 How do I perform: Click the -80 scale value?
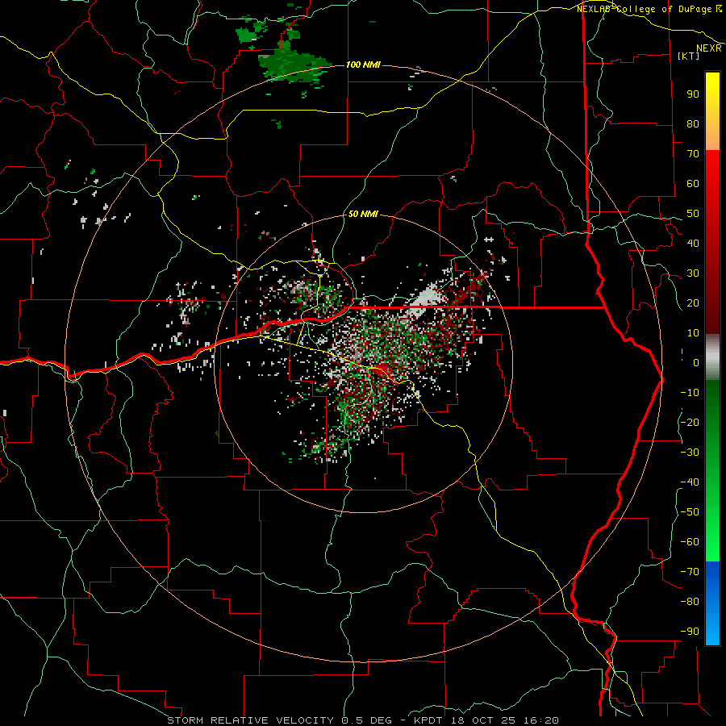[x=690, y=602]
